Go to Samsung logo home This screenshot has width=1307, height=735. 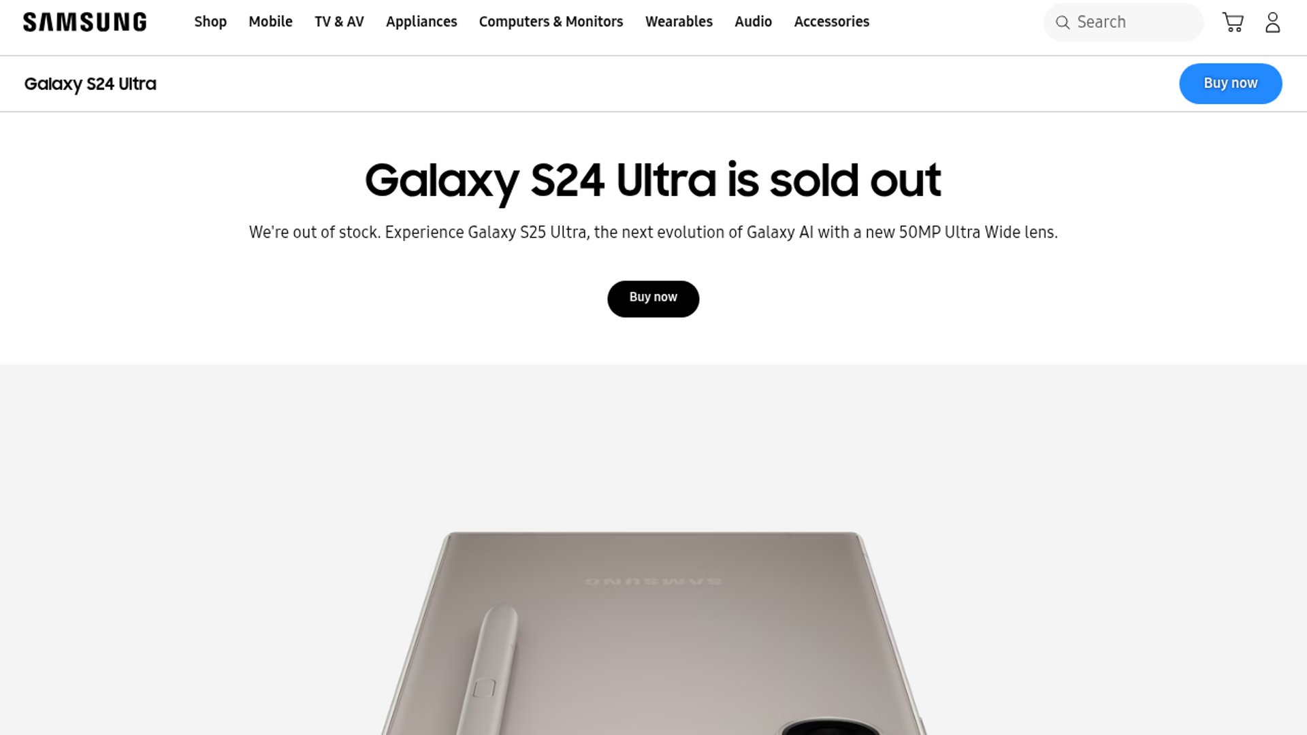(85, 22)
